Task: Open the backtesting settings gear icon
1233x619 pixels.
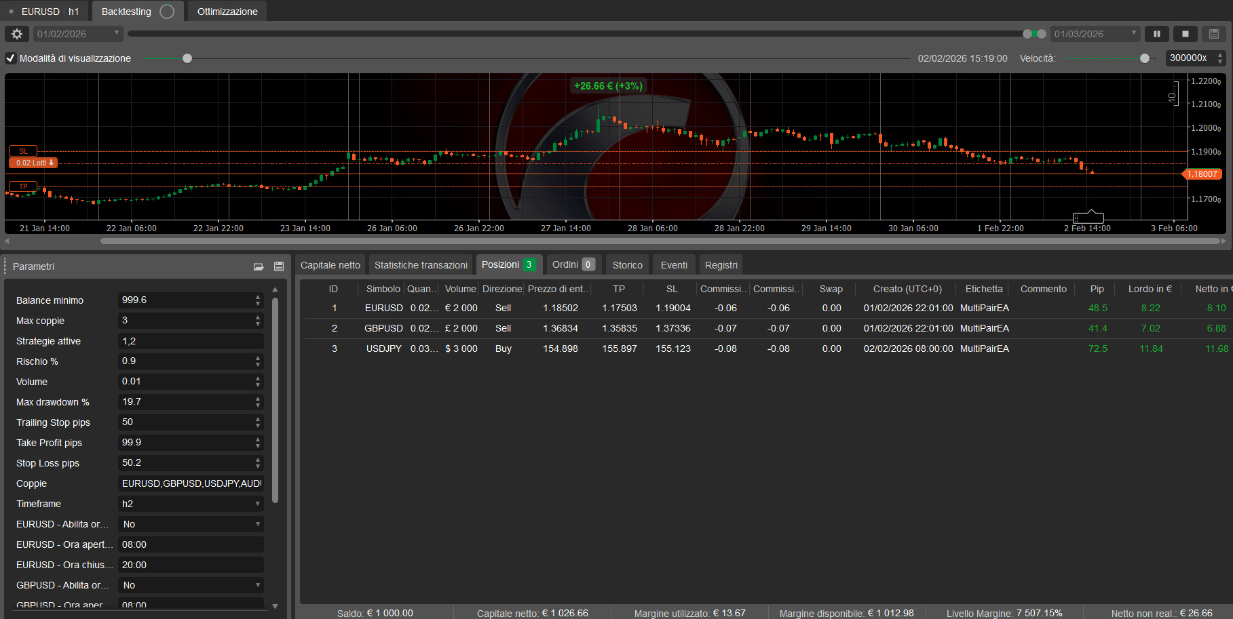Action: [x=16, y=33]
